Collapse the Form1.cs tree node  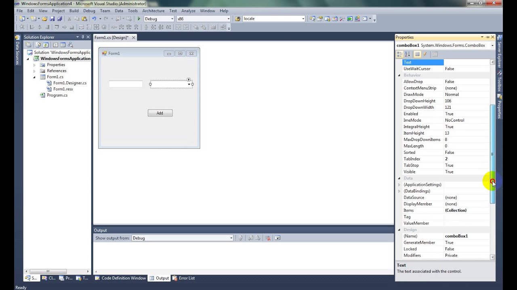34,77
